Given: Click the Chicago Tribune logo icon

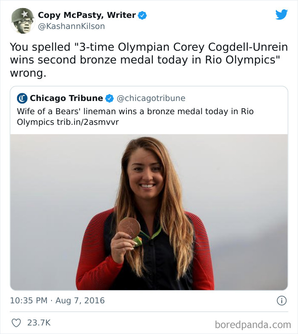Looking at the screenshot, I should point(22,98).
